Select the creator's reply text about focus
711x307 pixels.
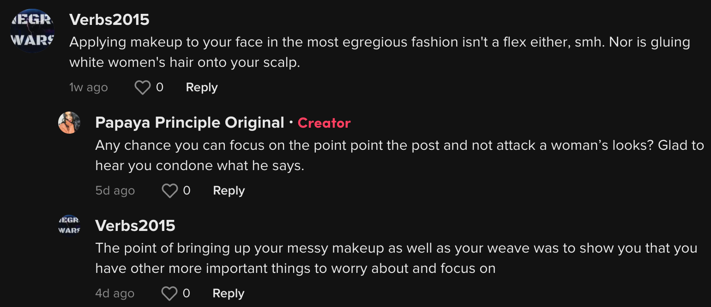[x=399, y=156]
